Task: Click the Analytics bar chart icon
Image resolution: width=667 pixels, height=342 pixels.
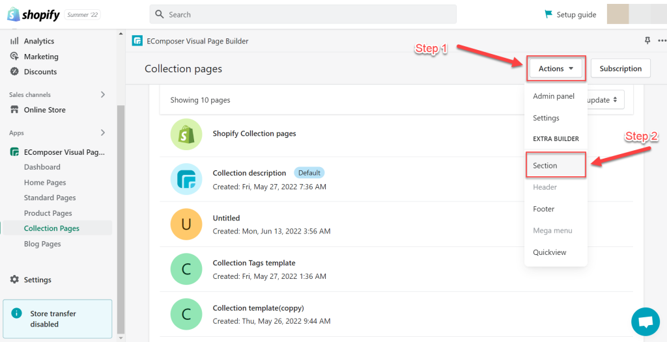Action: point(14,41)
